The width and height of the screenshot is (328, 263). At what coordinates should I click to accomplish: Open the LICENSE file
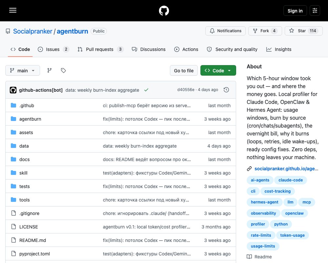point(29,227)
